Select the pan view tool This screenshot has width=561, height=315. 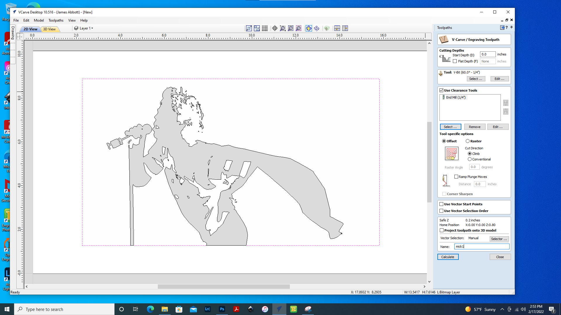pos(275,28)
